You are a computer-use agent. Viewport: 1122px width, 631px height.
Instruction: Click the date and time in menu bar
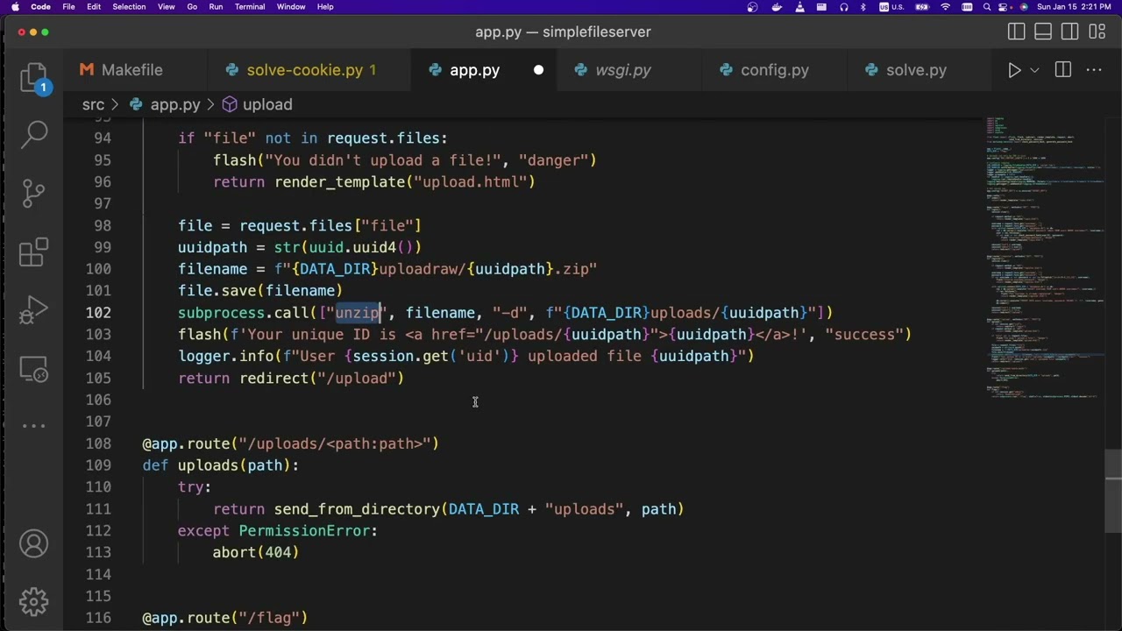1074,7
